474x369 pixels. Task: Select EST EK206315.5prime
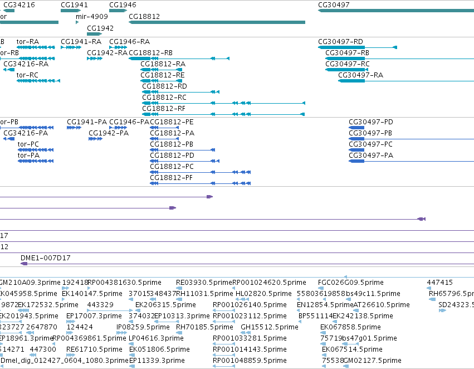pyautogui.click(x=138, y=310)
